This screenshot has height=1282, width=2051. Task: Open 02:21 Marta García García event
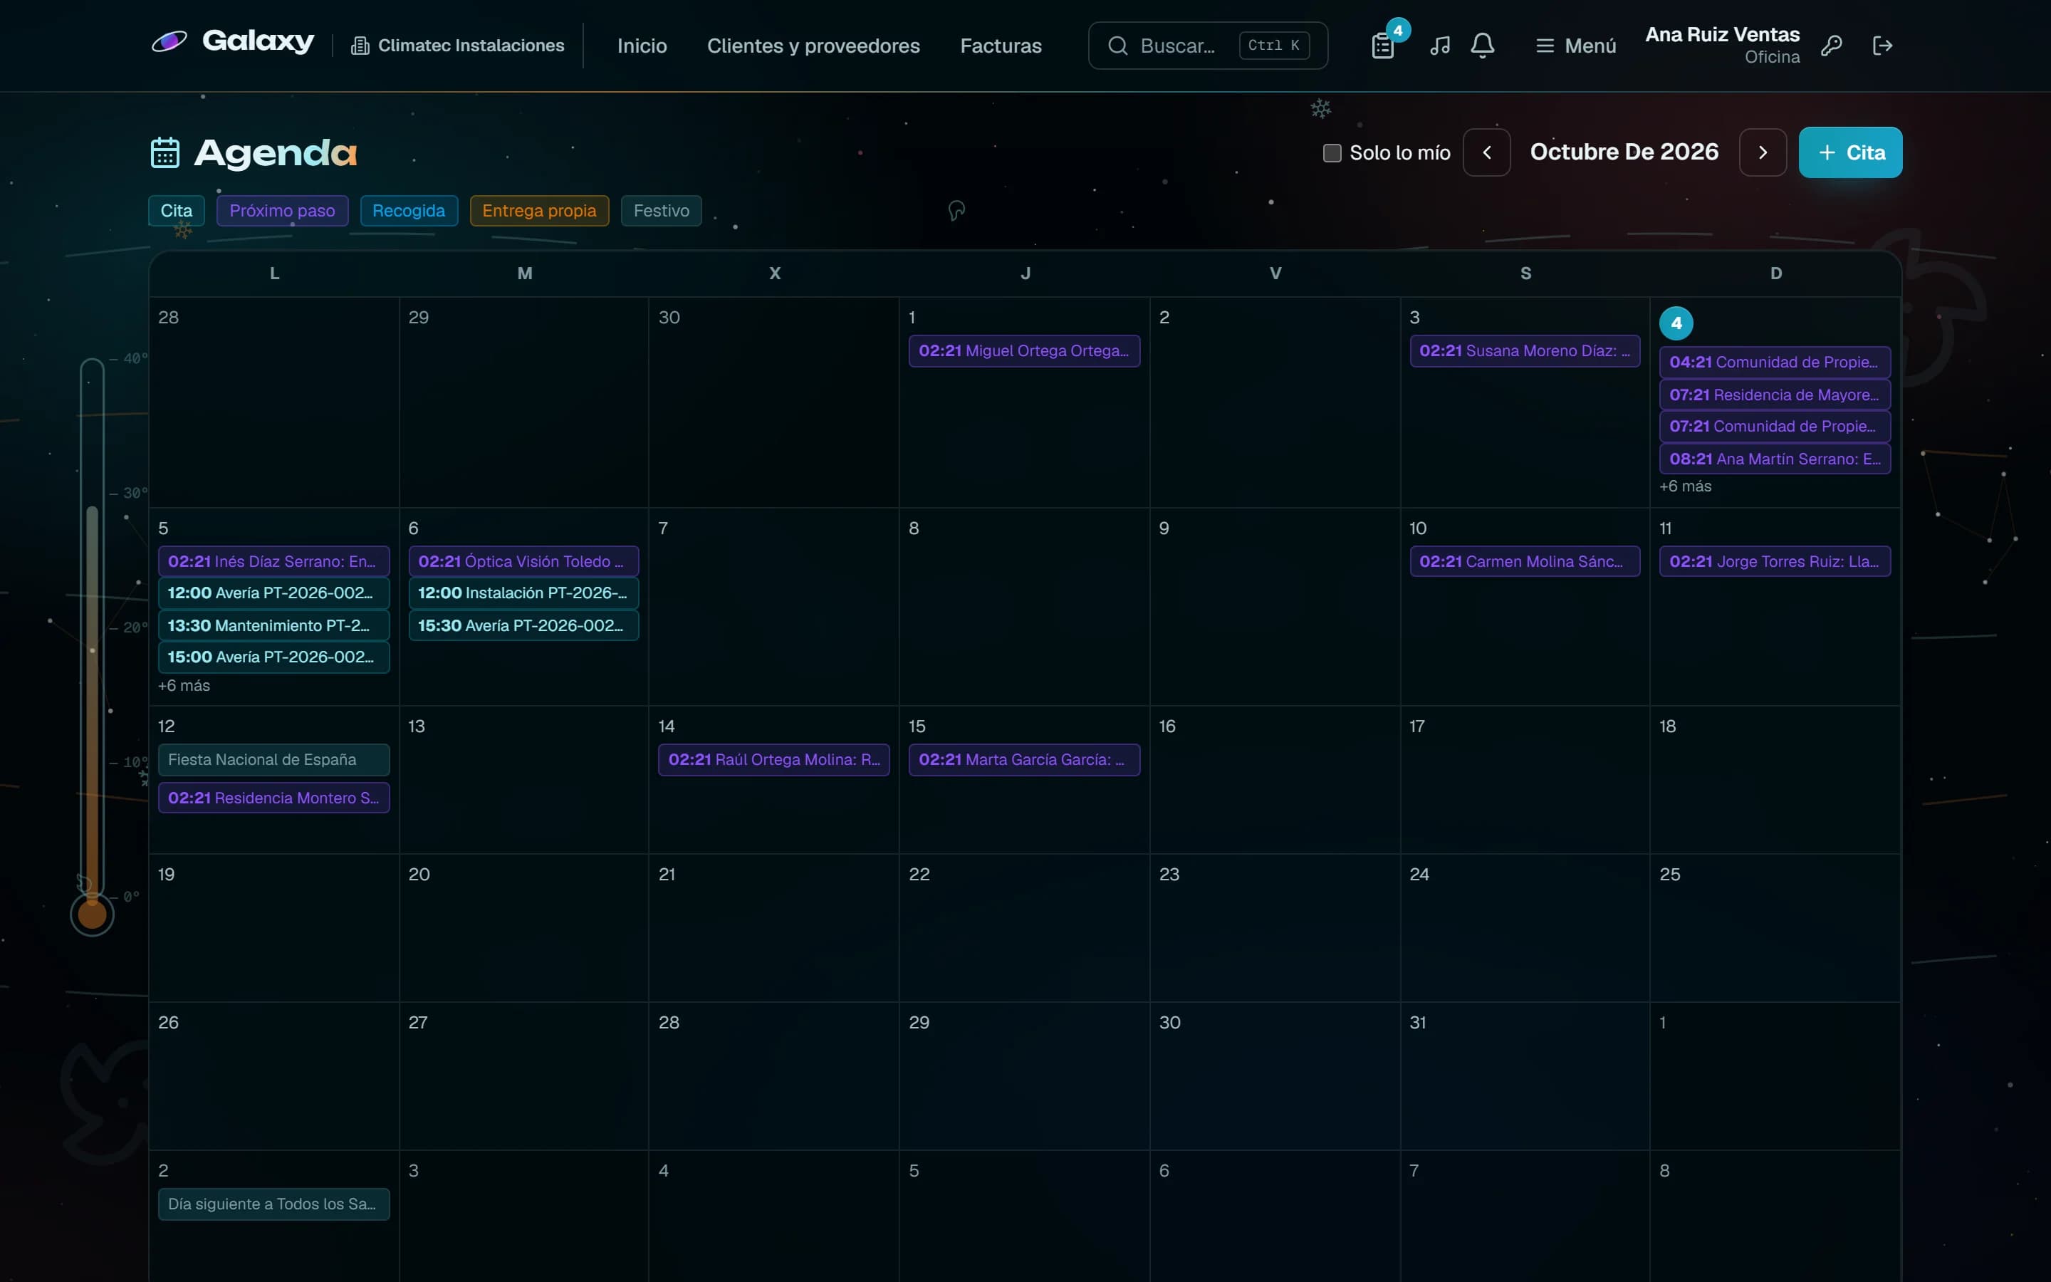point(1024,760)
